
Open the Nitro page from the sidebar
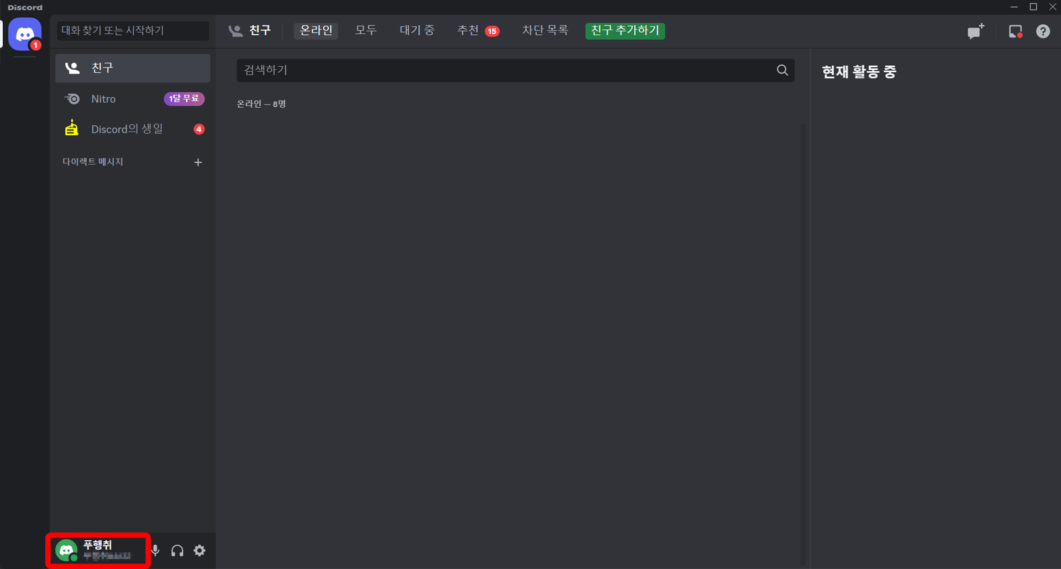133,99
